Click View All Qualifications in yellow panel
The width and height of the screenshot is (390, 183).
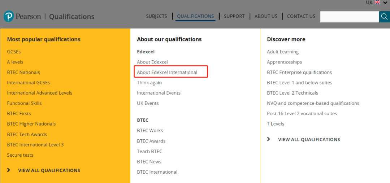(x=49, y=170)
